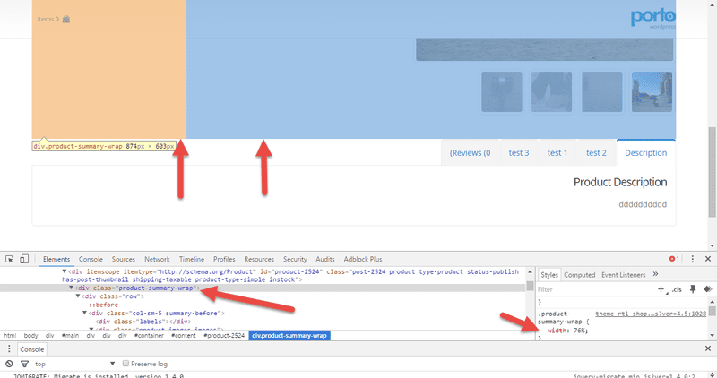Open theme_rtl_shop stylesheet source link
Screen dimensions: 717x378
point(651,314)
